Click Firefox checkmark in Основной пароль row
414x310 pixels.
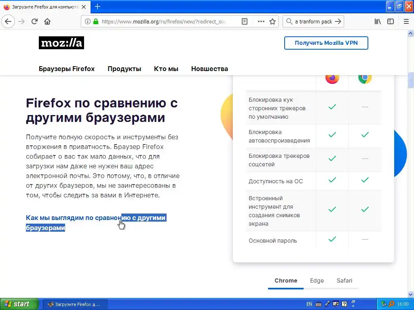(332, 239)
